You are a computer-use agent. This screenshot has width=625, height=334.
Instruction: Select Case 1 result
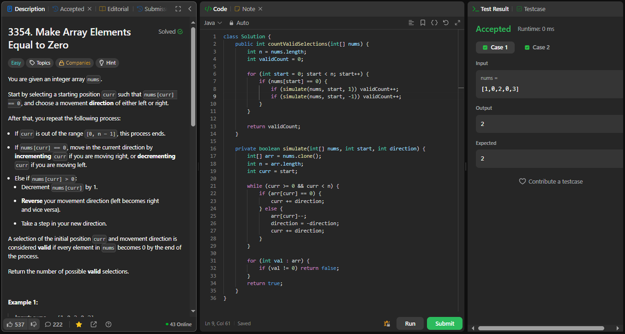495,47
